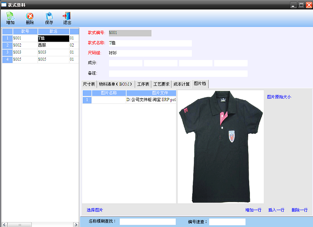This screenshot has width=313, height=227.
Task: Click the 备注 text field
Action: [178, 73]
